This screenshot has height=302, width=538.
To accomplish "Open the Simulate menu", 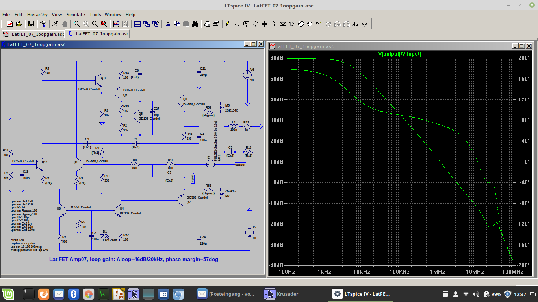I will point(76,15).
